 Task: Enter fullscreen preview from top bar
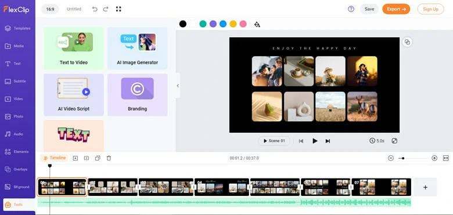pyautogui.click(x=118, y=9)
